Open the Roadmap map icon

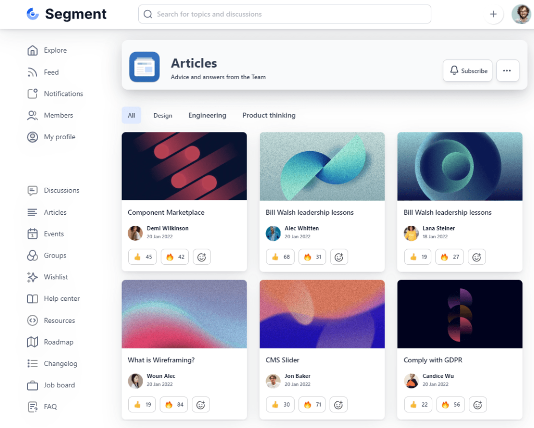coord(32,342)
